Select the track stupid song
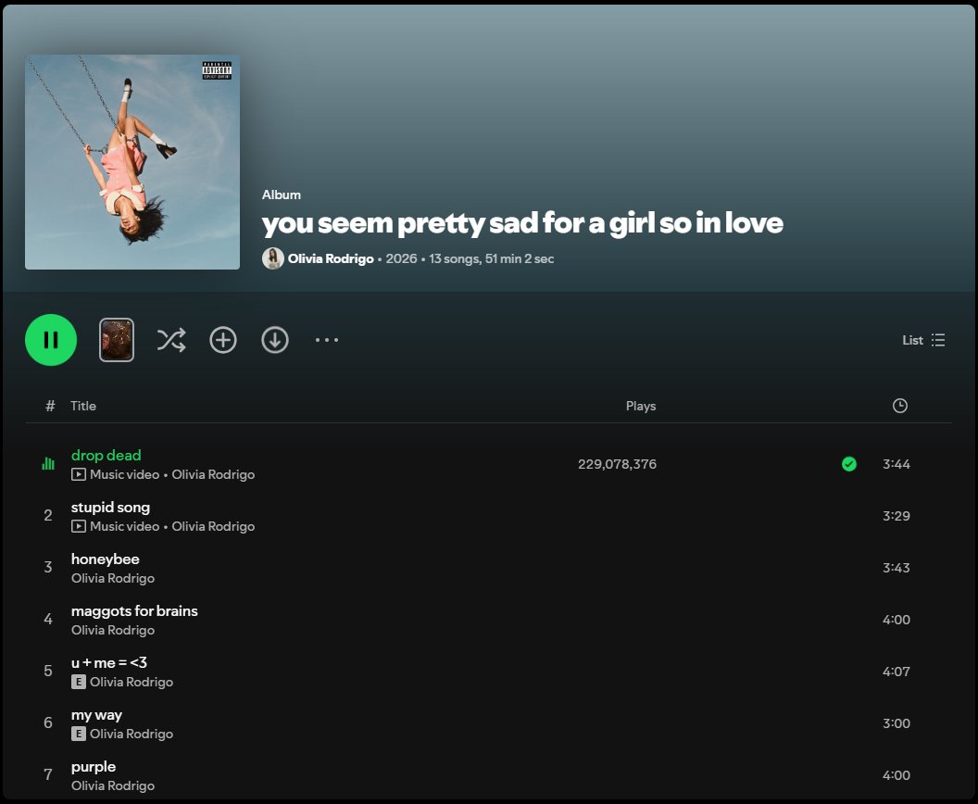Viewport: 978px width, 804px height. click(110, 507)
